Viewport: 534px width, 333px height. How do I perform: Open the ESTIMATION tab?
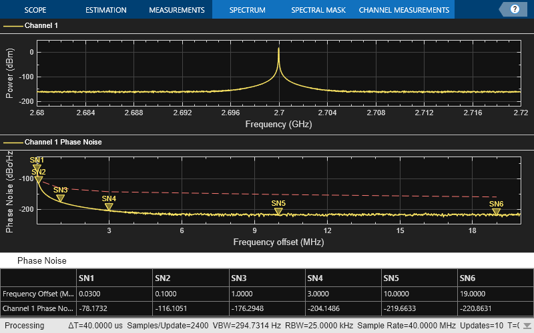pyautogui.click(x=106, y=10)
